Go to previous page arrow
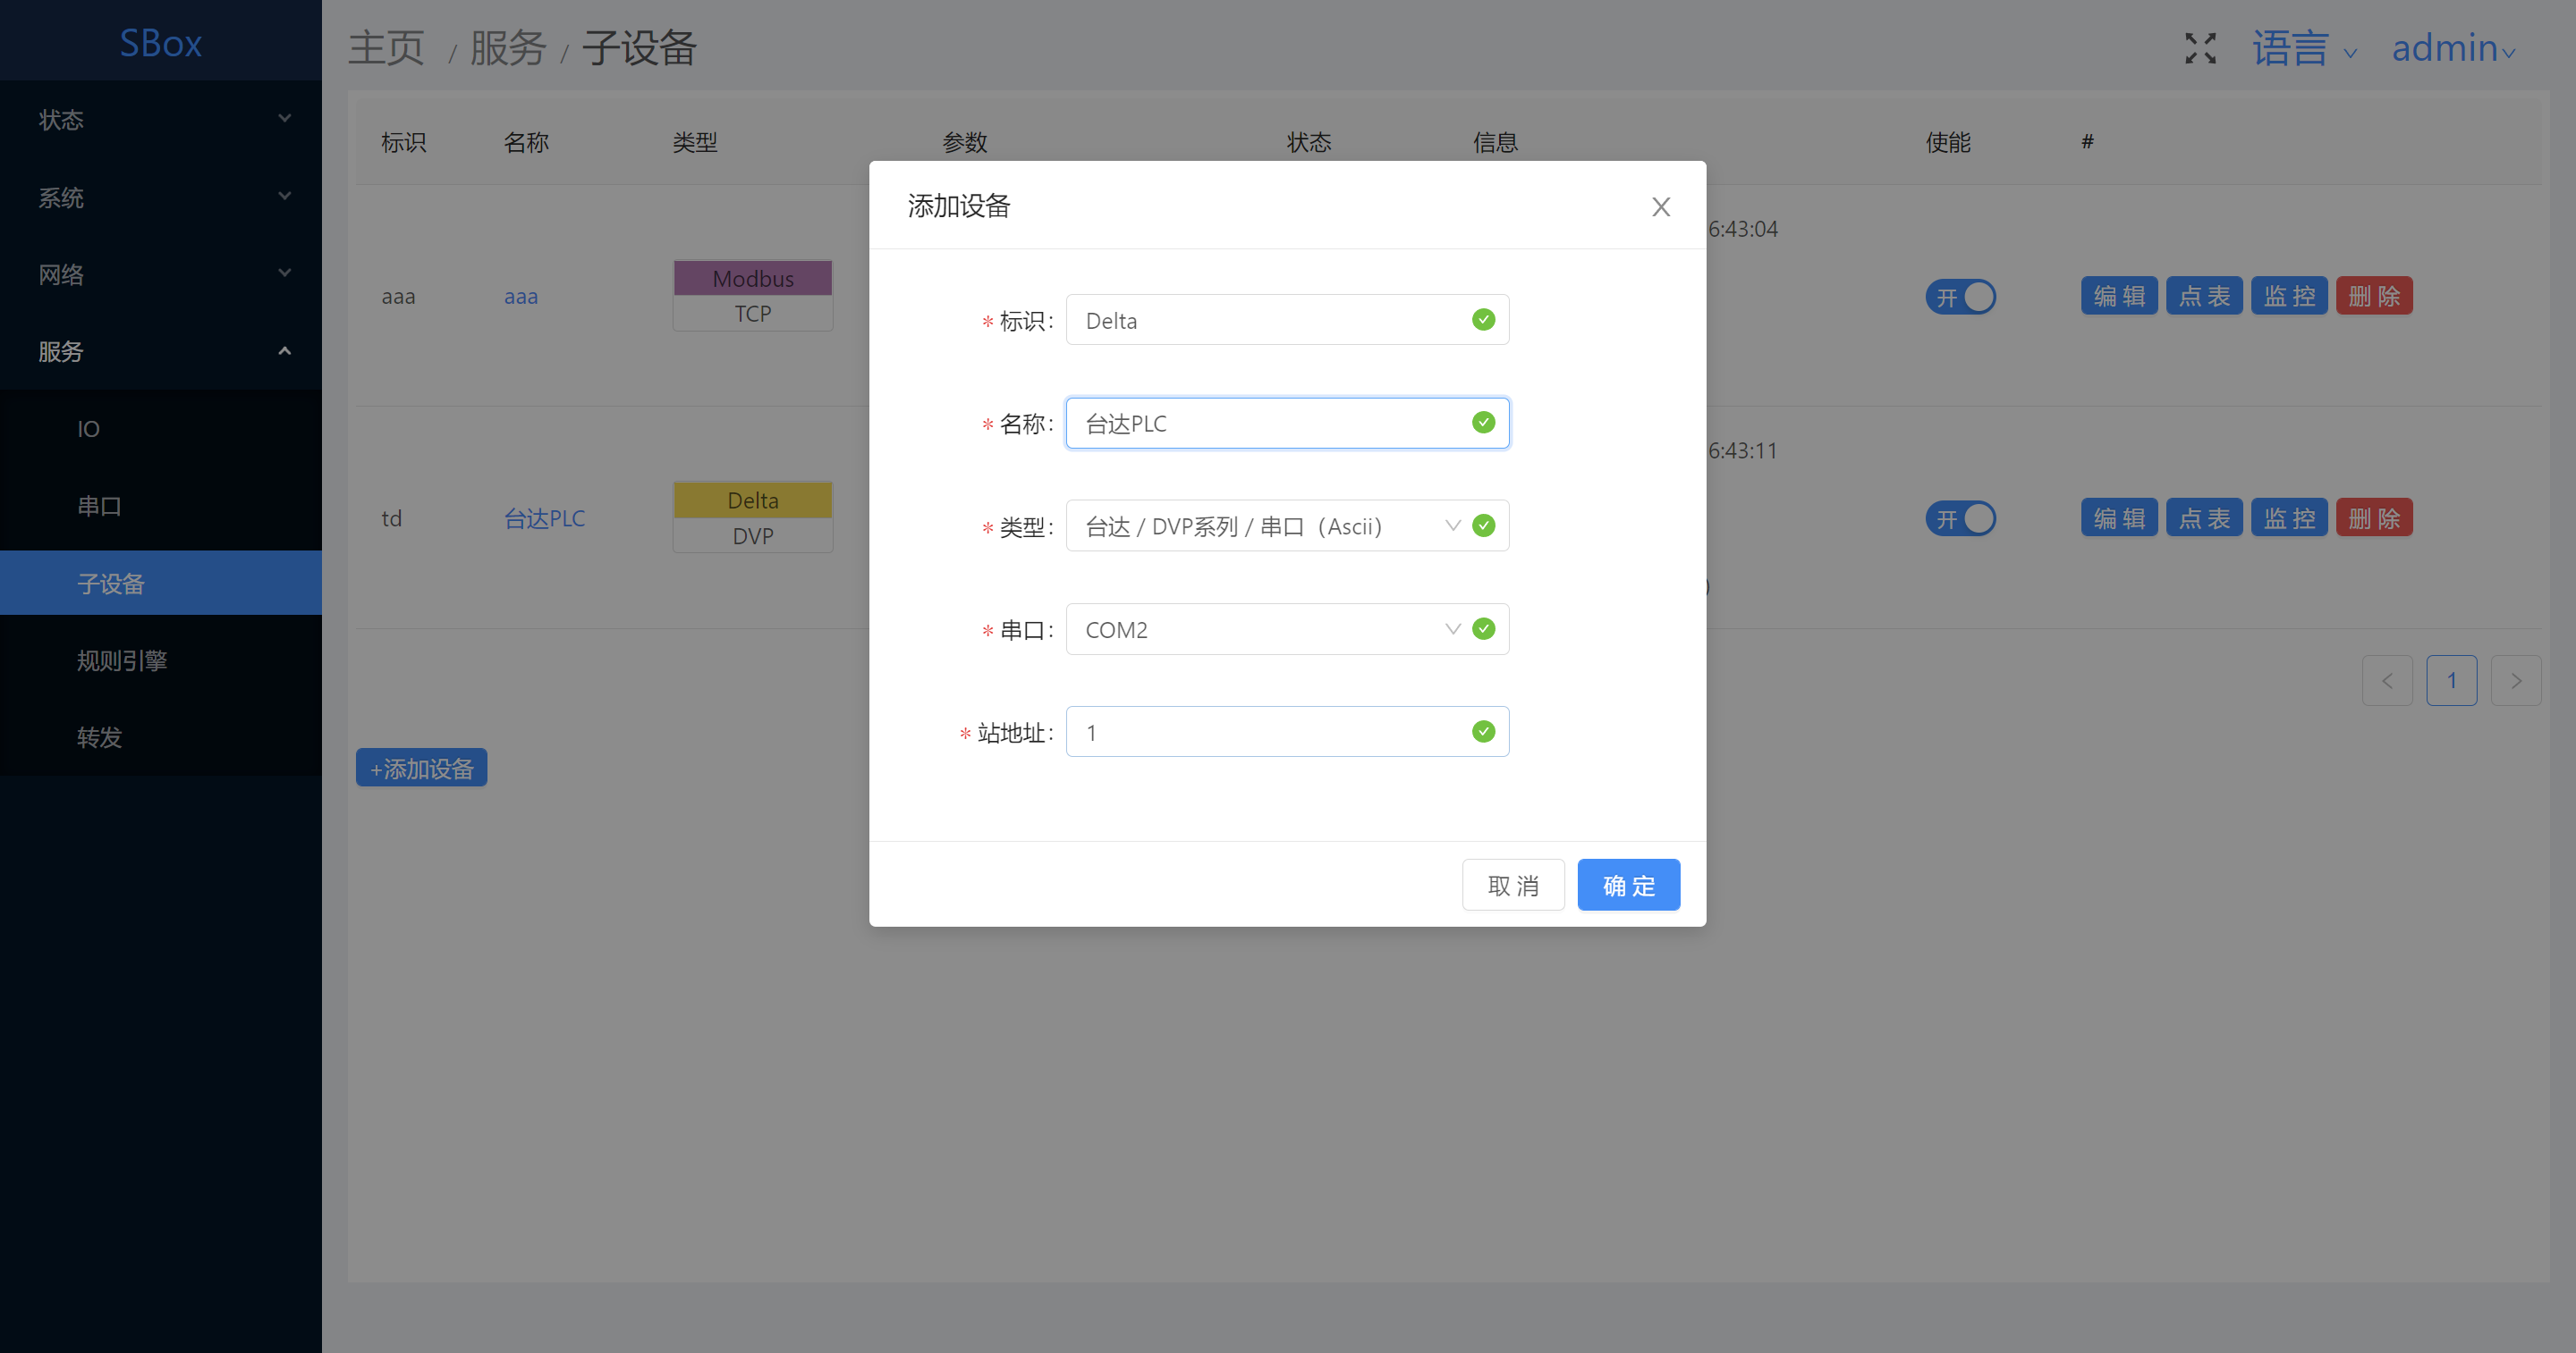The height and width of the screenshot is (1353, 2576). coord(2386,680)
